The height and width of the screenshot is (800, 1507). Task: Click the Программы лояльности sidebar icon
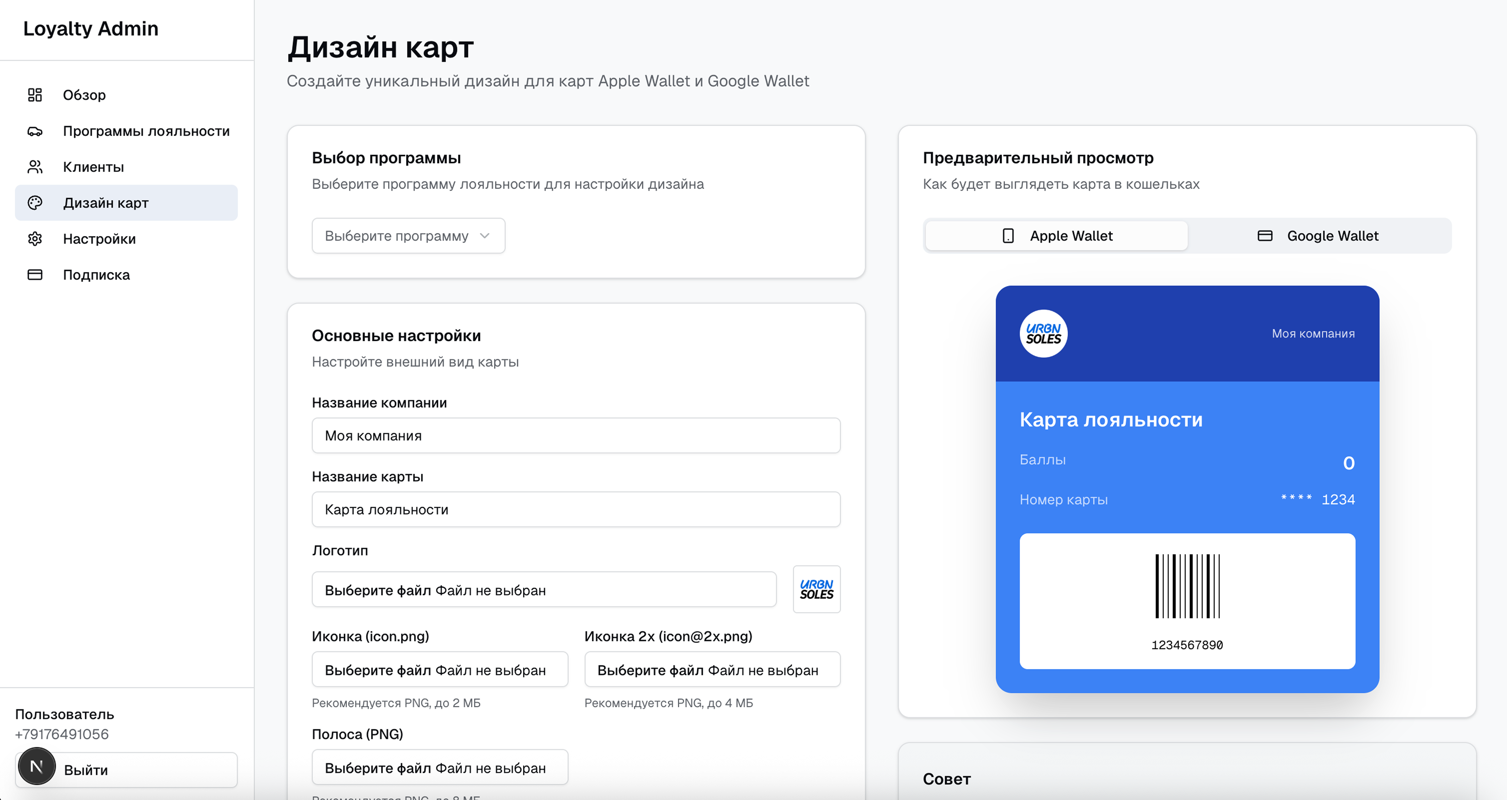pyautogui.click(x=35, y=131)
